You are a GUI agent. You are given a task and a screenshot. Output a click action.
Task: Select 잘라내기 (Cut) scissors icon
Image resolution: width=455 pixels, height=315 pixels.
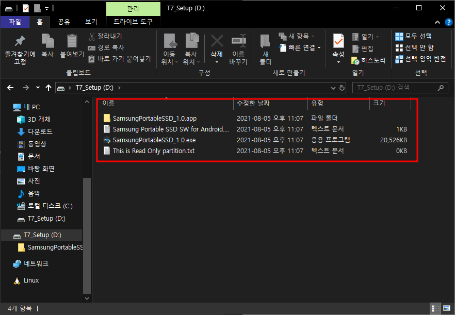tap(91, 37)
